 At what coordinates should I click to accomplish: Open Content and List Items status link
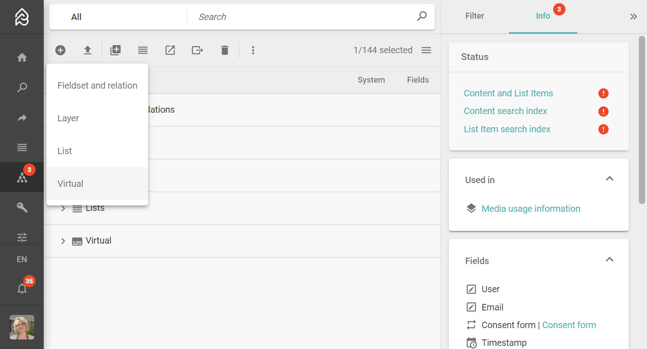click(x=508, y=93)
